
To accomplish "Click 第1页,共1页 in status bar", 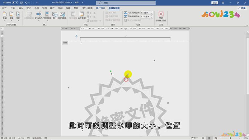I will 8,138.
